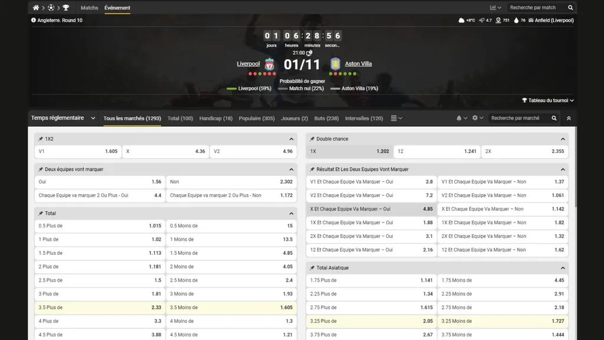Pin the Total Asiatique market
This screenshot has height=340, width=604.
(x=312, y=268)
